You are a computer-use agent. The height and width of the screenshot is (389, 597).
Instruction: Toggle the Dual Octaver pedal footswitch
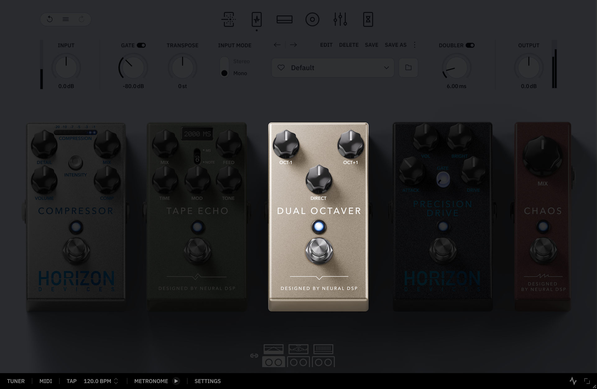319,251
